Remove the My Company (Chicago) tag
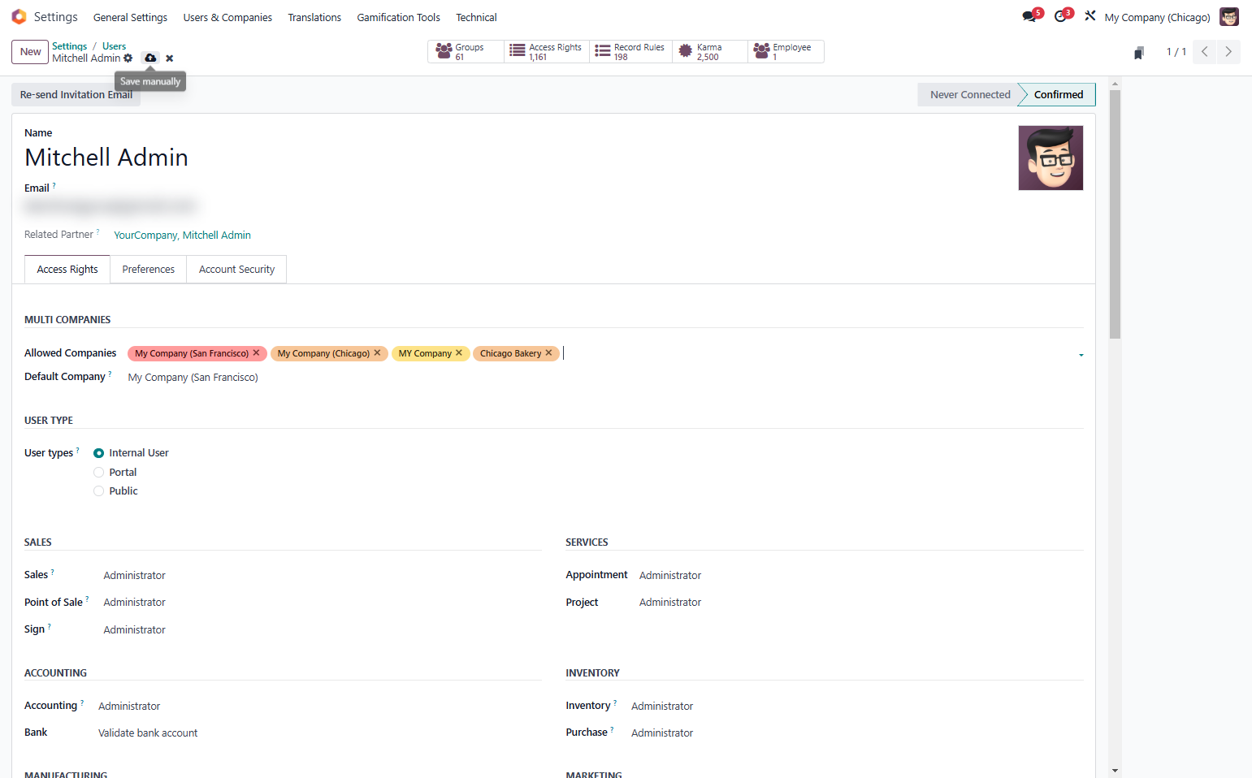This screenshot has width=1252, height=778. (x=377, y=353)
